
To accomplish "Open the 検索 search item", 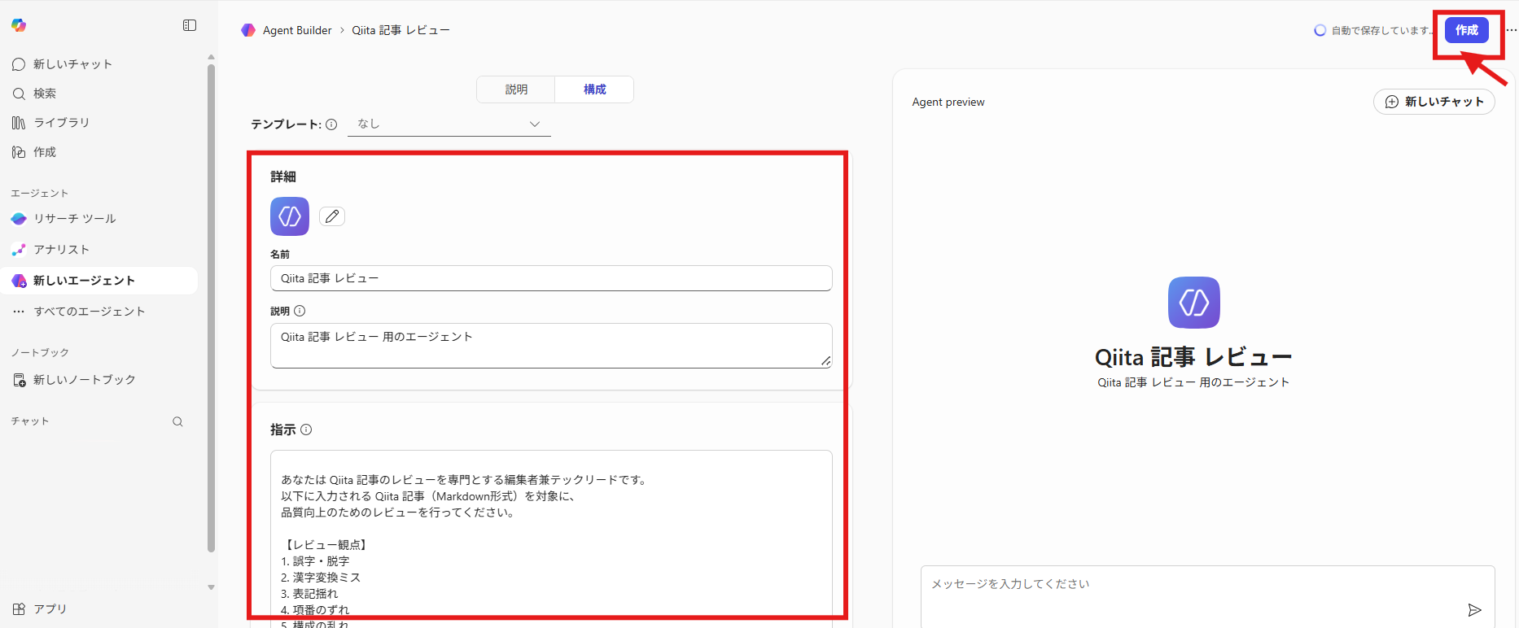I will 34,94.
